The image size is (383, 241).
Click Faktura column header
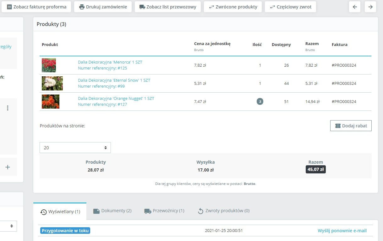click(x=340, y=44)
